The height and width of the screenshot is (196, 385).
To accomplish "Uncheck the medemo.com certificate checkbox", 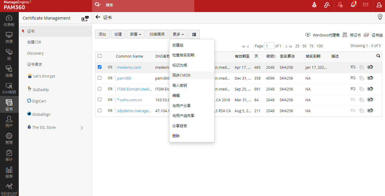I will coord(100,67).
